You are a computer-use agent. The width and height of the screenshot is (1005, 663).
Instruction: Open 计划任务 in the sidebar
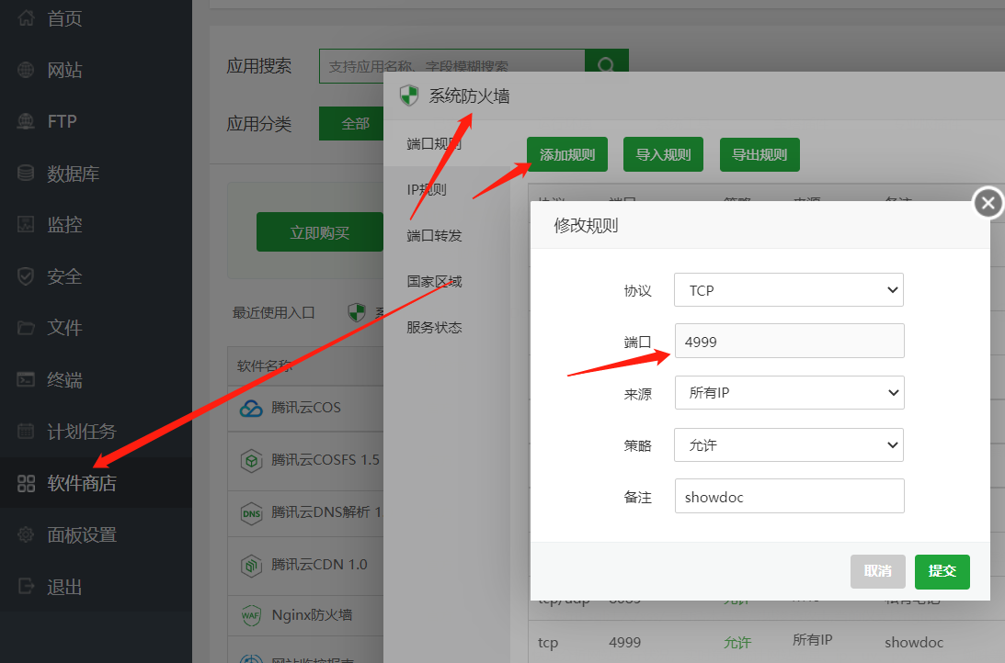[x=97, y=431]
